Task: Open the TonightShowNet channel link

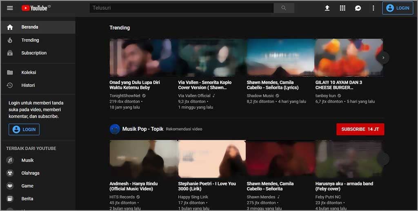Action: (125, 96)
